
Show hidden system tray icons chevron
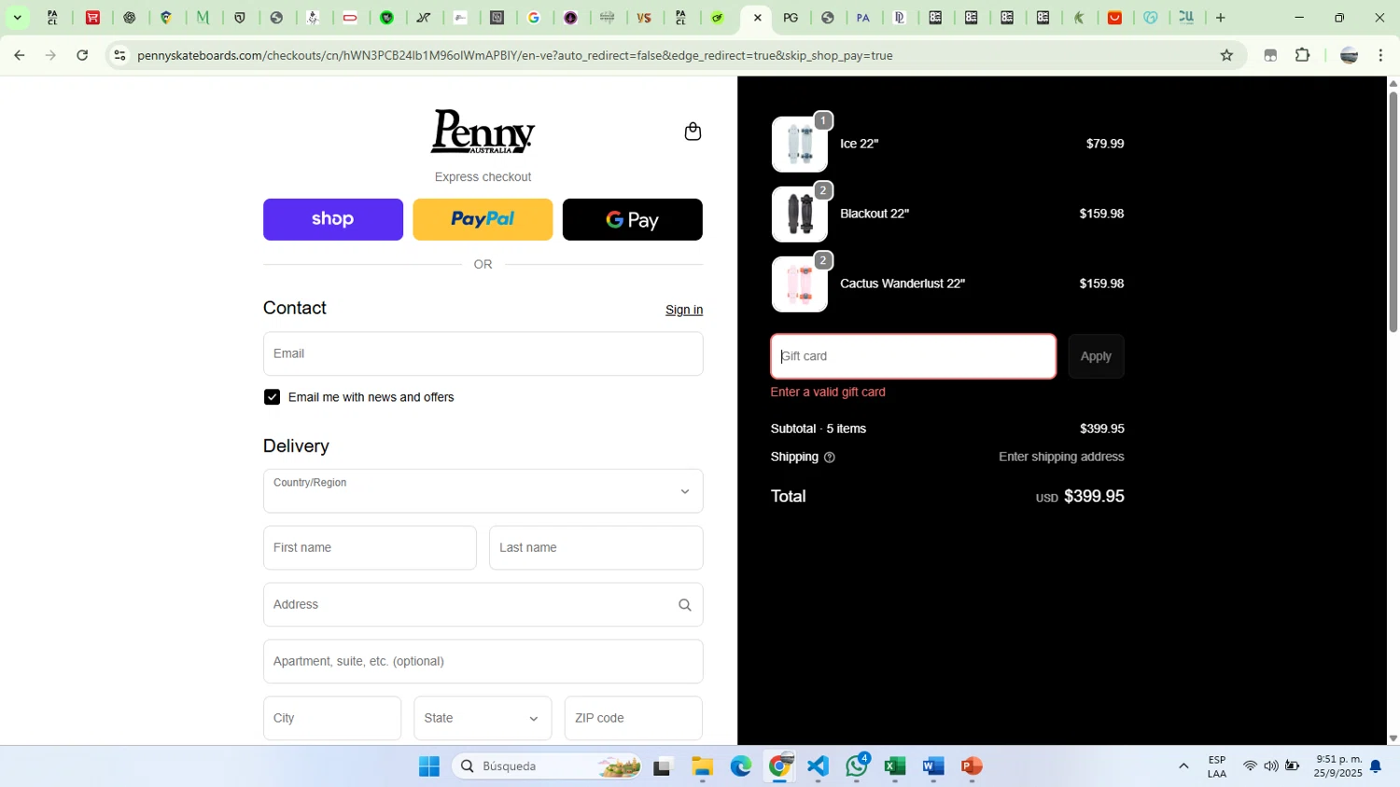pyautogui.click(x=1183, y=766)
